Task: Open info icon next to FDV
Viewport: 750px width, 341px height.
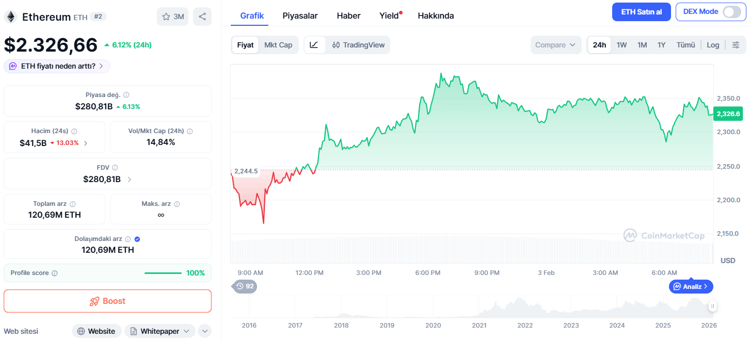Action: coord(115,168)
